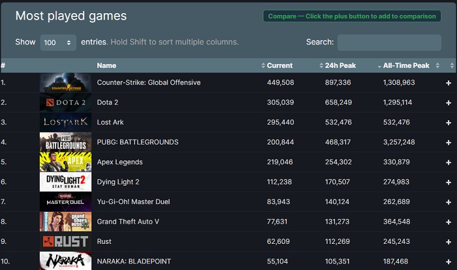The image size is (457, 270).
Task: Click the plus icon for Dying Light 2
Action: coord(449,182)
